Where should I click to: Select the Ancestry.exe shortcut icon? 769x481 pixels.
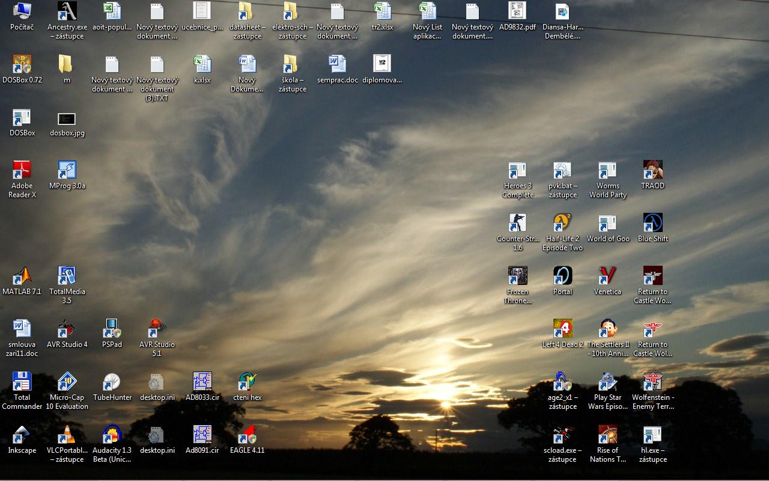click(67, 11)
